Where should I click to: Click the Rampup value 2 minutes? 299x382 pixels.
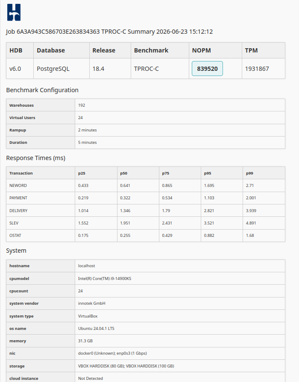click(87, 130)
